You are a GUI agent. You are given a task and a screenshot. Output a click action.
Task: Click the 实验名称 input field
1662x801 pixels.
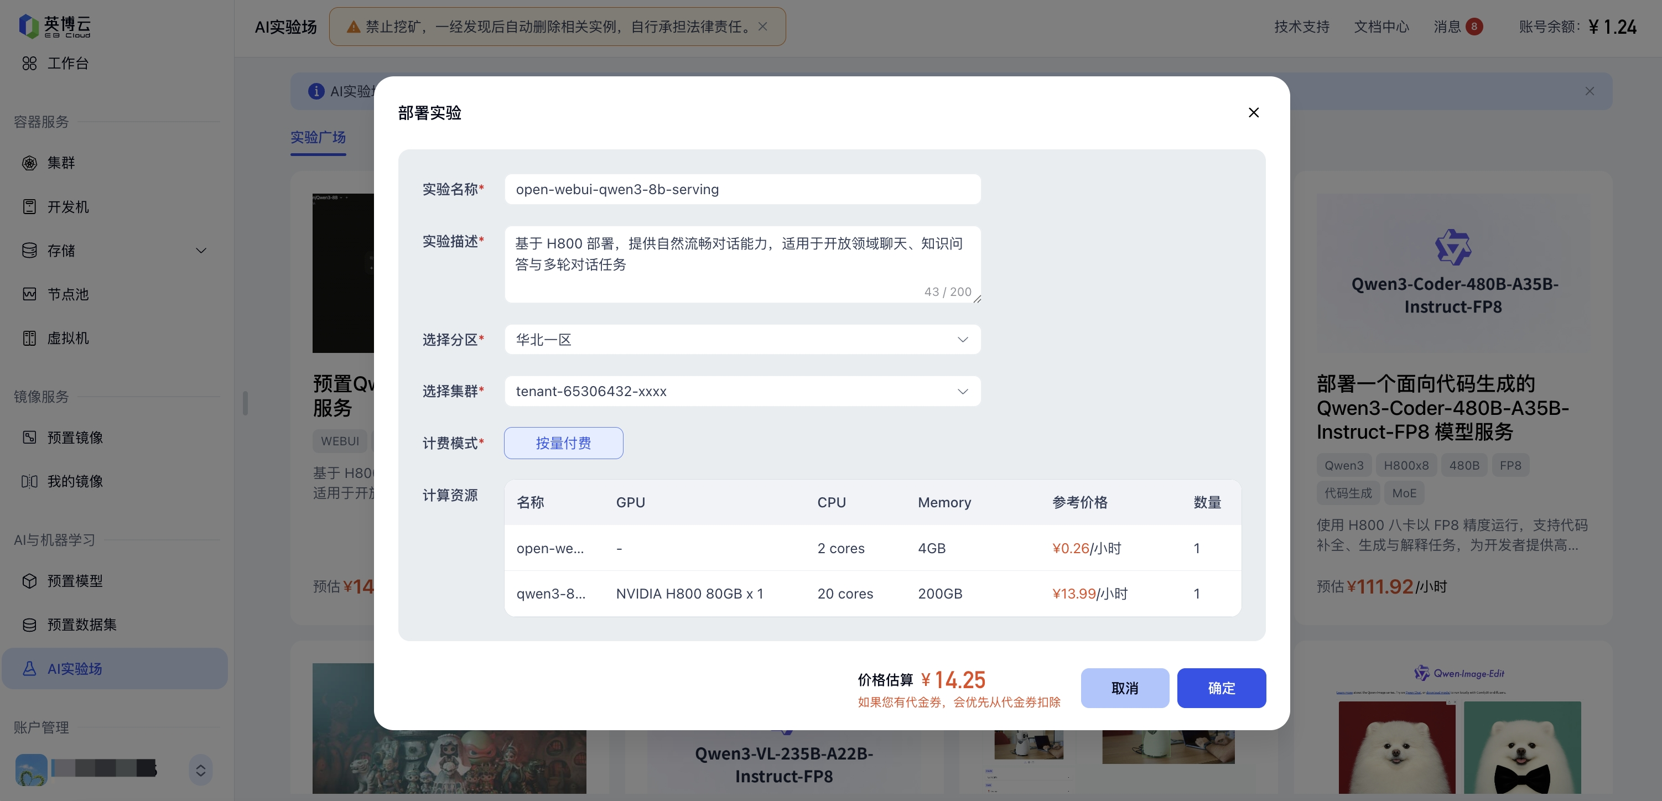742,189
